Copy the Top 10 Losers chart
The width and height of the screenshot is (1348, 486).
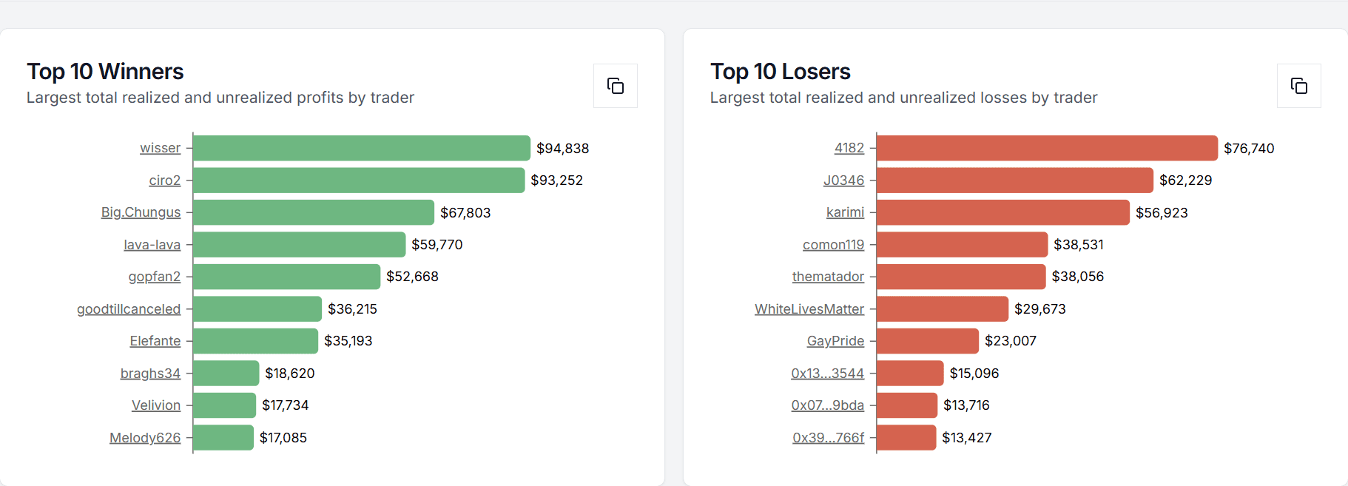(1298, 86)
